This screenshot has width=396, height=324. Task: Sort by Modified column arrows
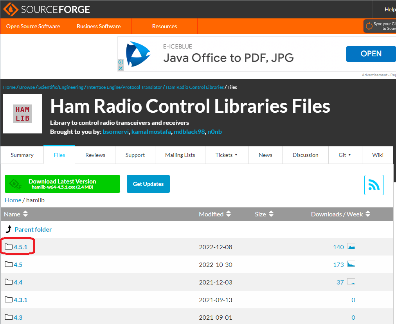coord(229,214)
